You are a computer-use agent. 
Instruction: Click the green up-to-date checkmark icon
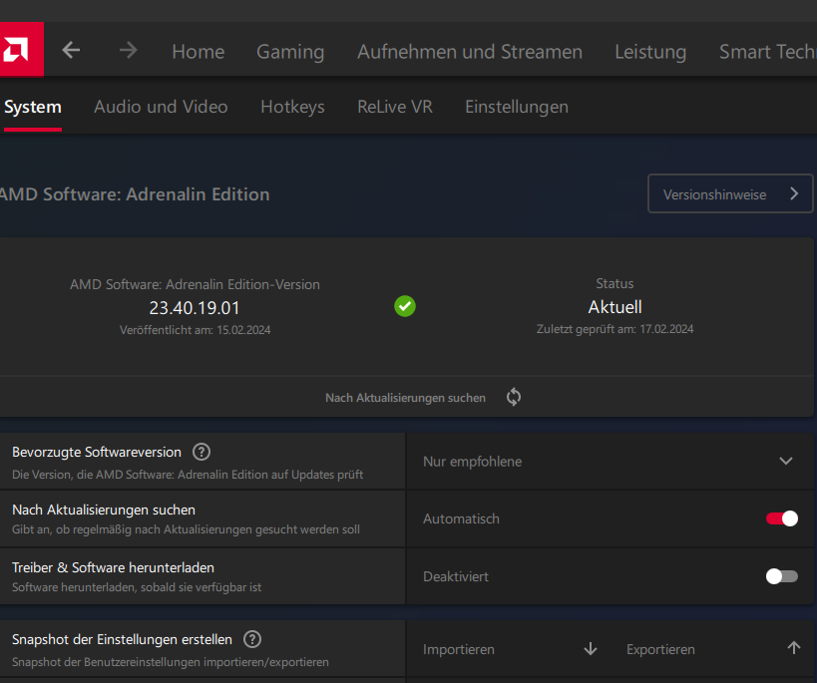point(405,306)
